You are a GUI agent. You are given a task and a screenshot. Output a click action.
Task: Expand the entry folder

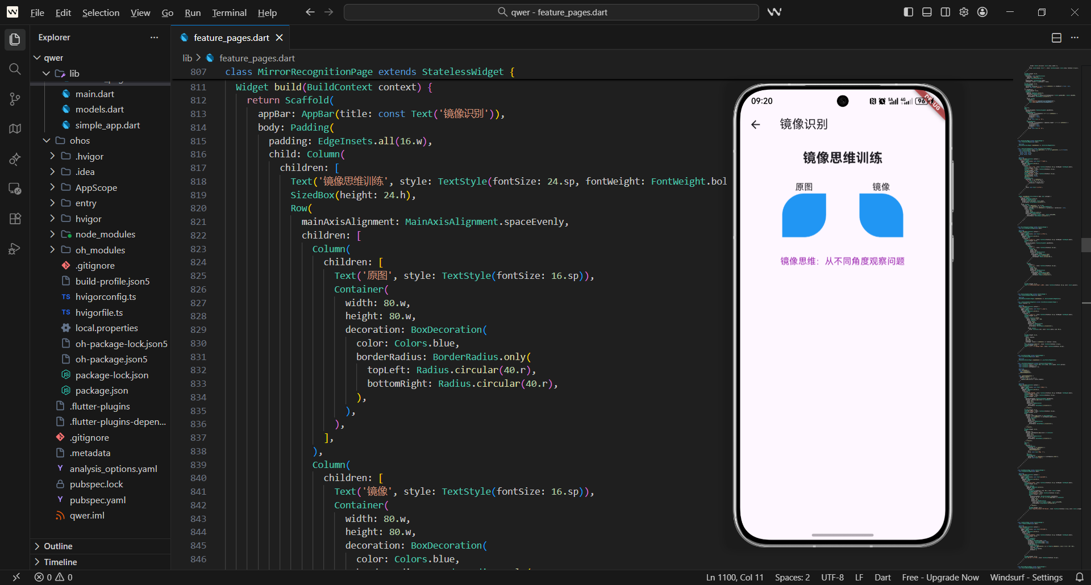coord(52,203)
